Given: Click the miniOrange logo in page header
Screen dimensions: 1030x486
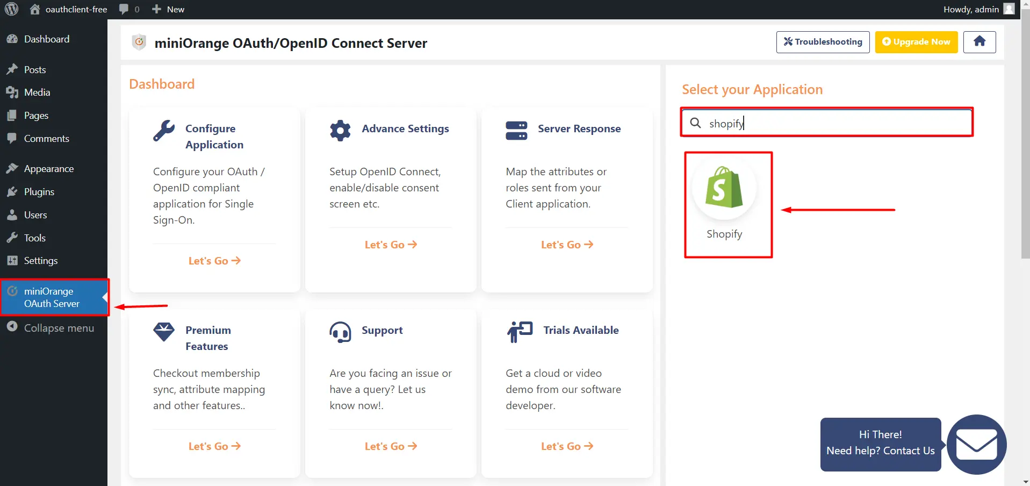Looking at the screenshot, I should 139,42.
